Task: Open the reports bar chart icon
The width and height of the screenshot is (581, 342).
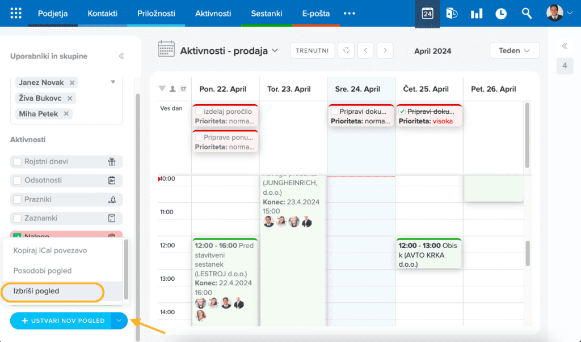Action: 476,13
